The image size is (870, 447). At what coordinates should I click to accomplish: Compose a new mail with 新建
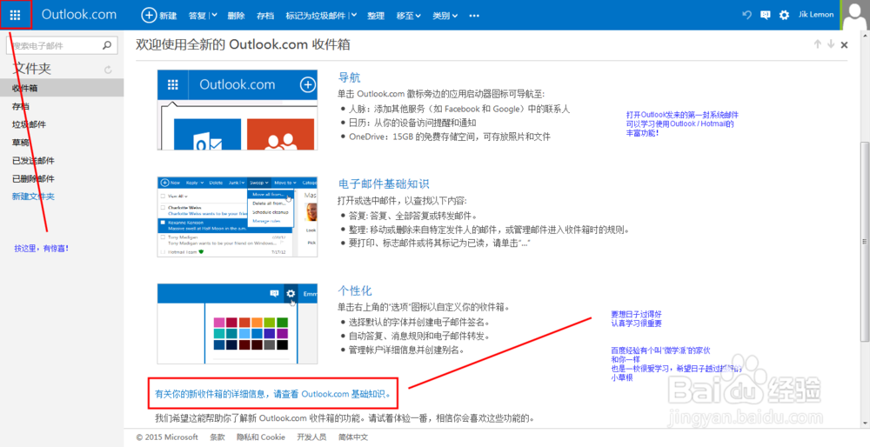159,16
